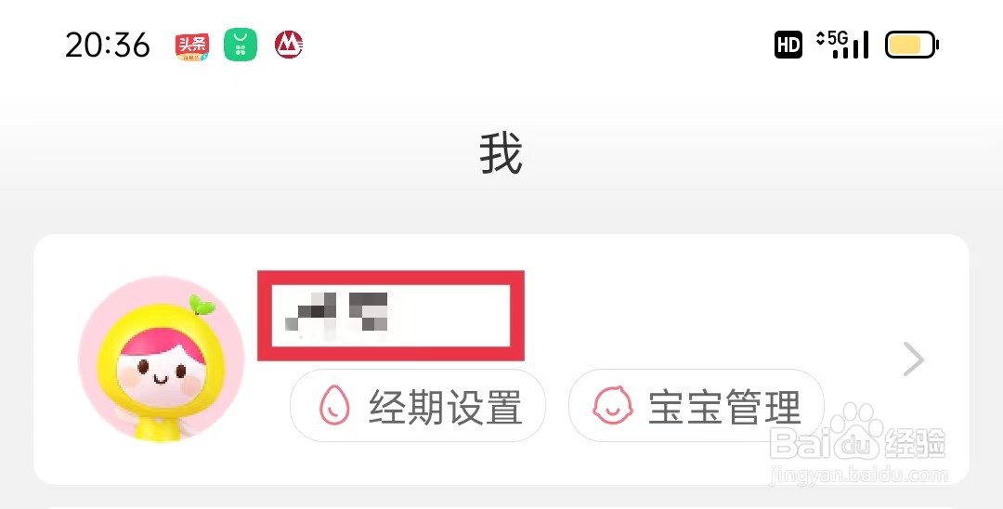Tap the 经验 text in Baidu watermark
Image resolution: width=1003 pixels, height=509 pixels.
(x=915, y=443)
